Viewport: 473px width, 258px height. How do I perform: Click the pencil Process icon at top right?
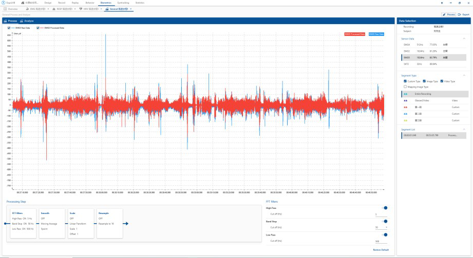[x=444, y=14]
